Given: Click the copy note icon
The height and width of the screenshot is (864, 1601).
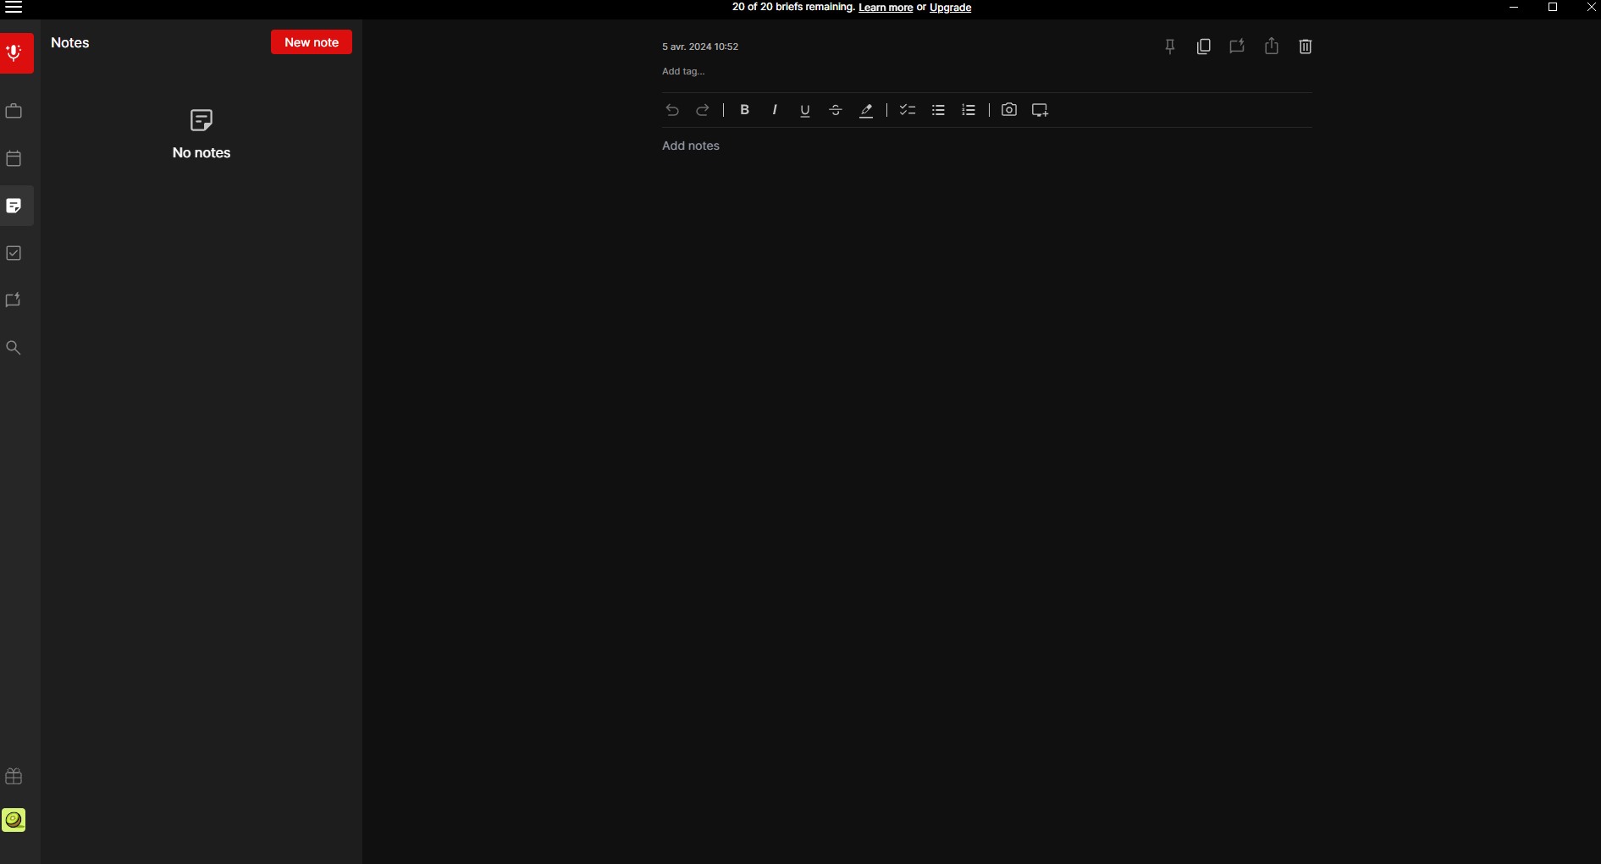Looking at the screenshot, I should (1204, 47).
